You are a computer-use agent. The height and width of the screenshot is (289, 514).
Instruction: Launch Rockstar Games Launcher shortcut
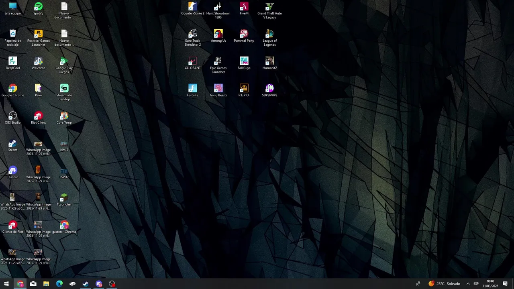coord(39,38)
